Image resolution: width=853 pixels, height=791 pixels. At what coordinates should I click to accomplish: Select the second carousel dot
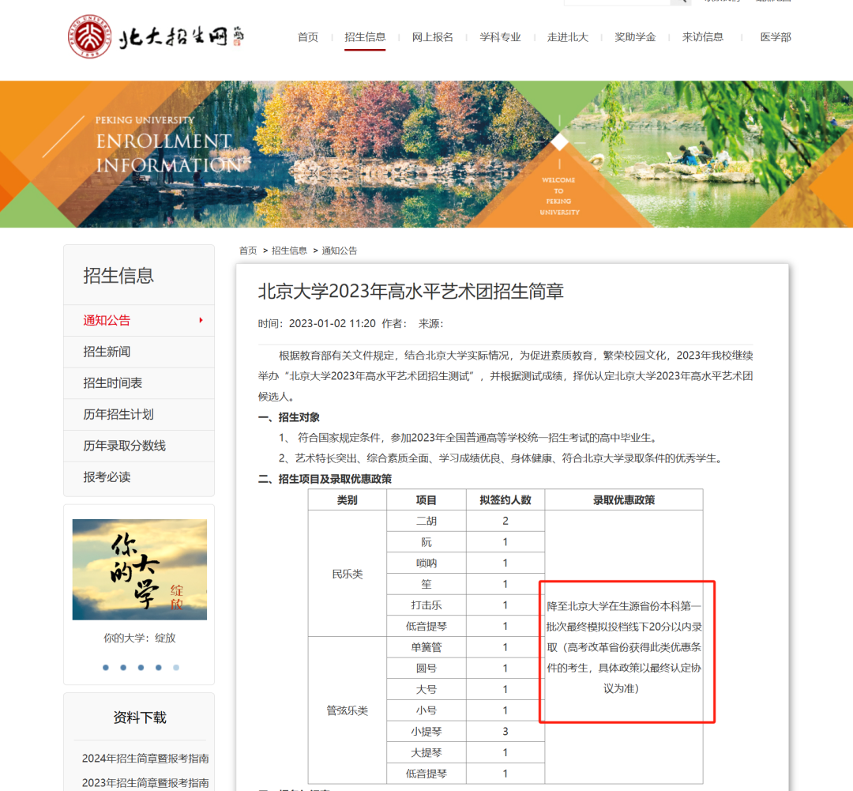coord(123,668)
